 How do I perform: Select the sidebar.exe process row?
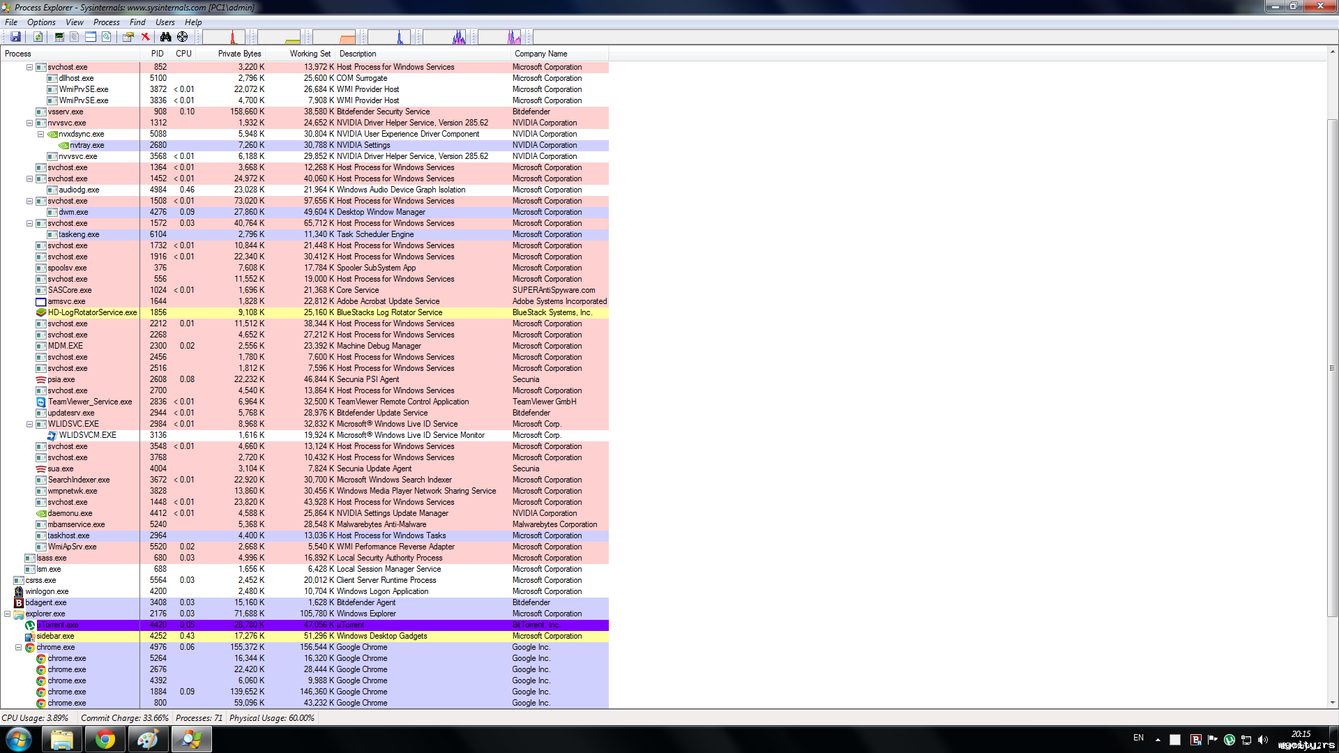56,636
